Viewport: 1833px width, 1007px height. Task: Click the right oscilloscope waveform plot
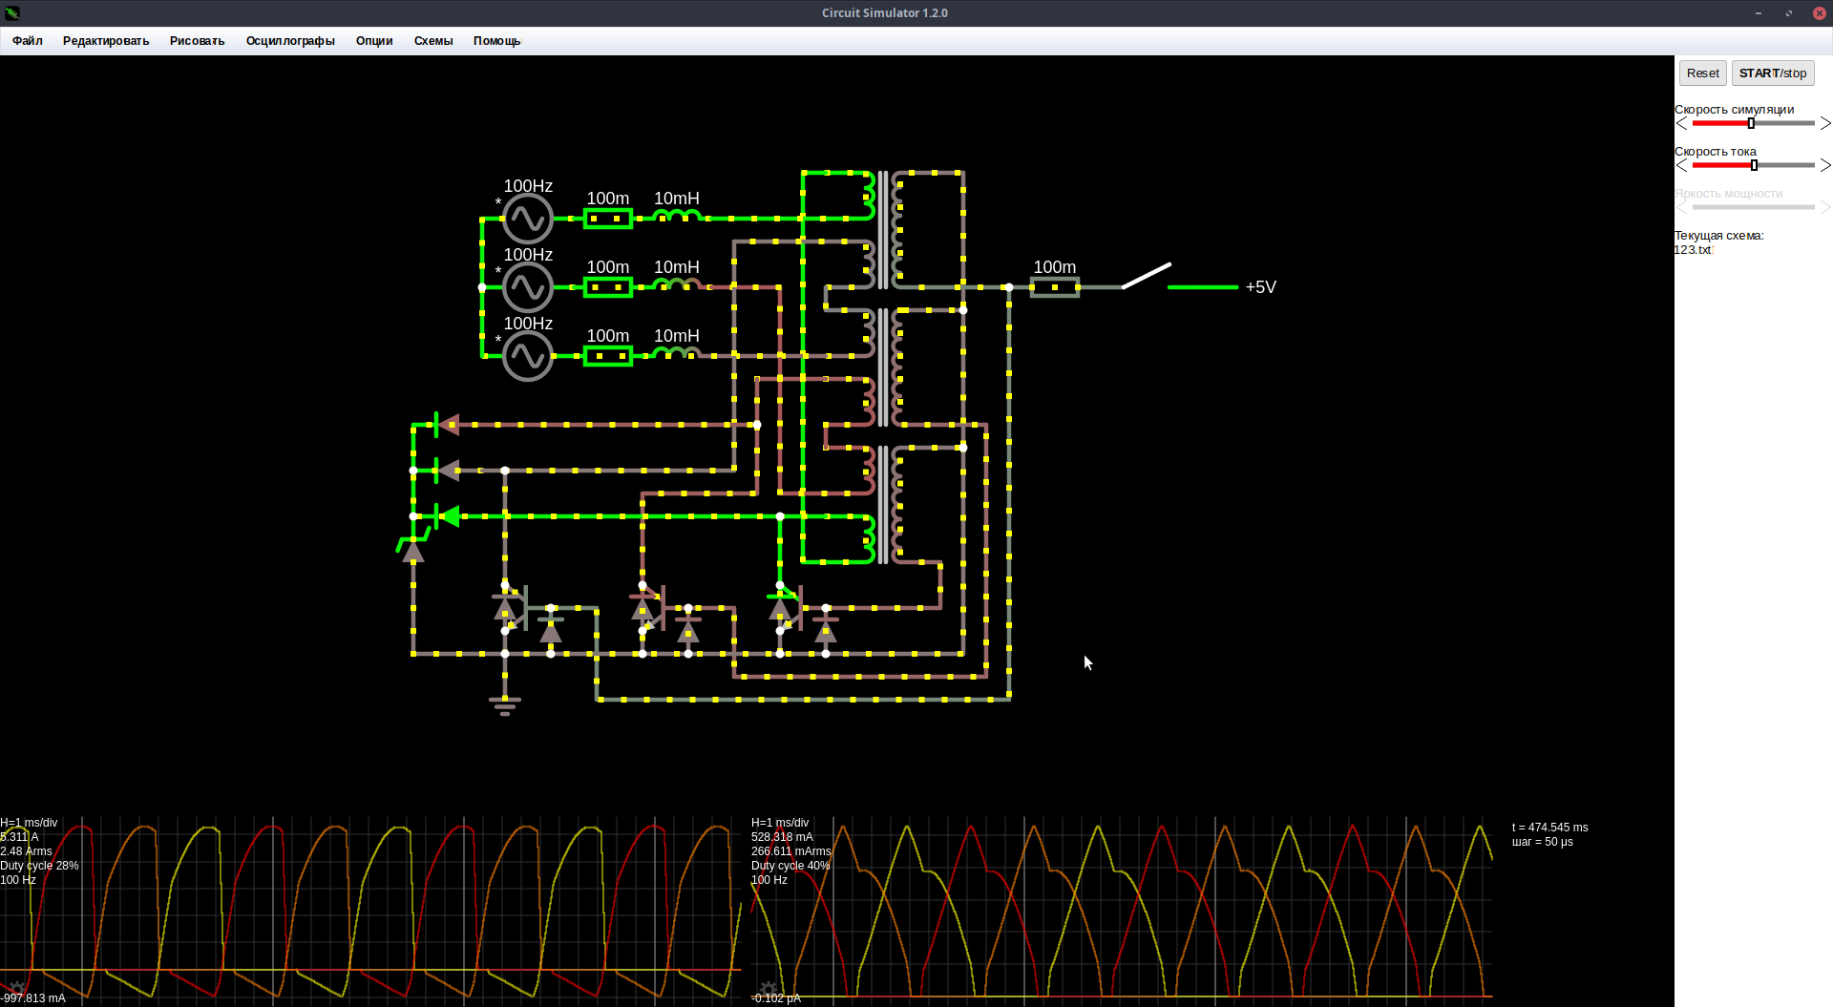point(1122,912)
